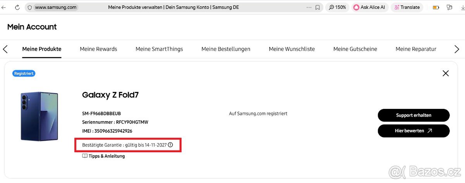
Task: Click the browser back arrow
Action: pyautogui.click(x=4, y=7)
